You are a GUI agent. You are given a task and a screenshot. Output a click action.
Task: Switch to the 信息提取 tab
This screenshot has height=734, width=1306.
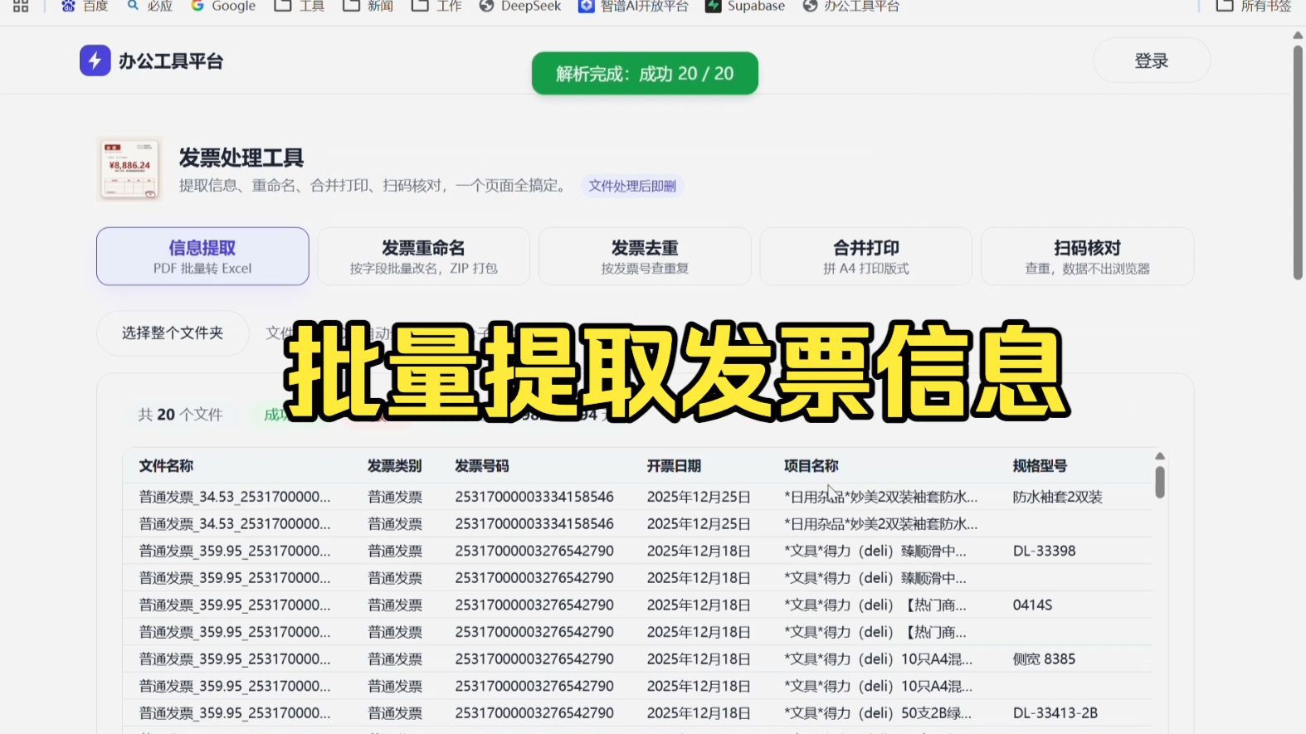(x=202, y=256)
